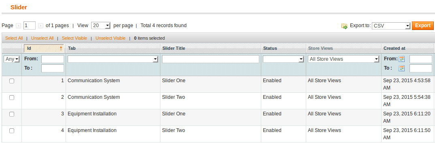435x166 pixels.
Task: Open the Created at To calendar icon
Action: 401,68
